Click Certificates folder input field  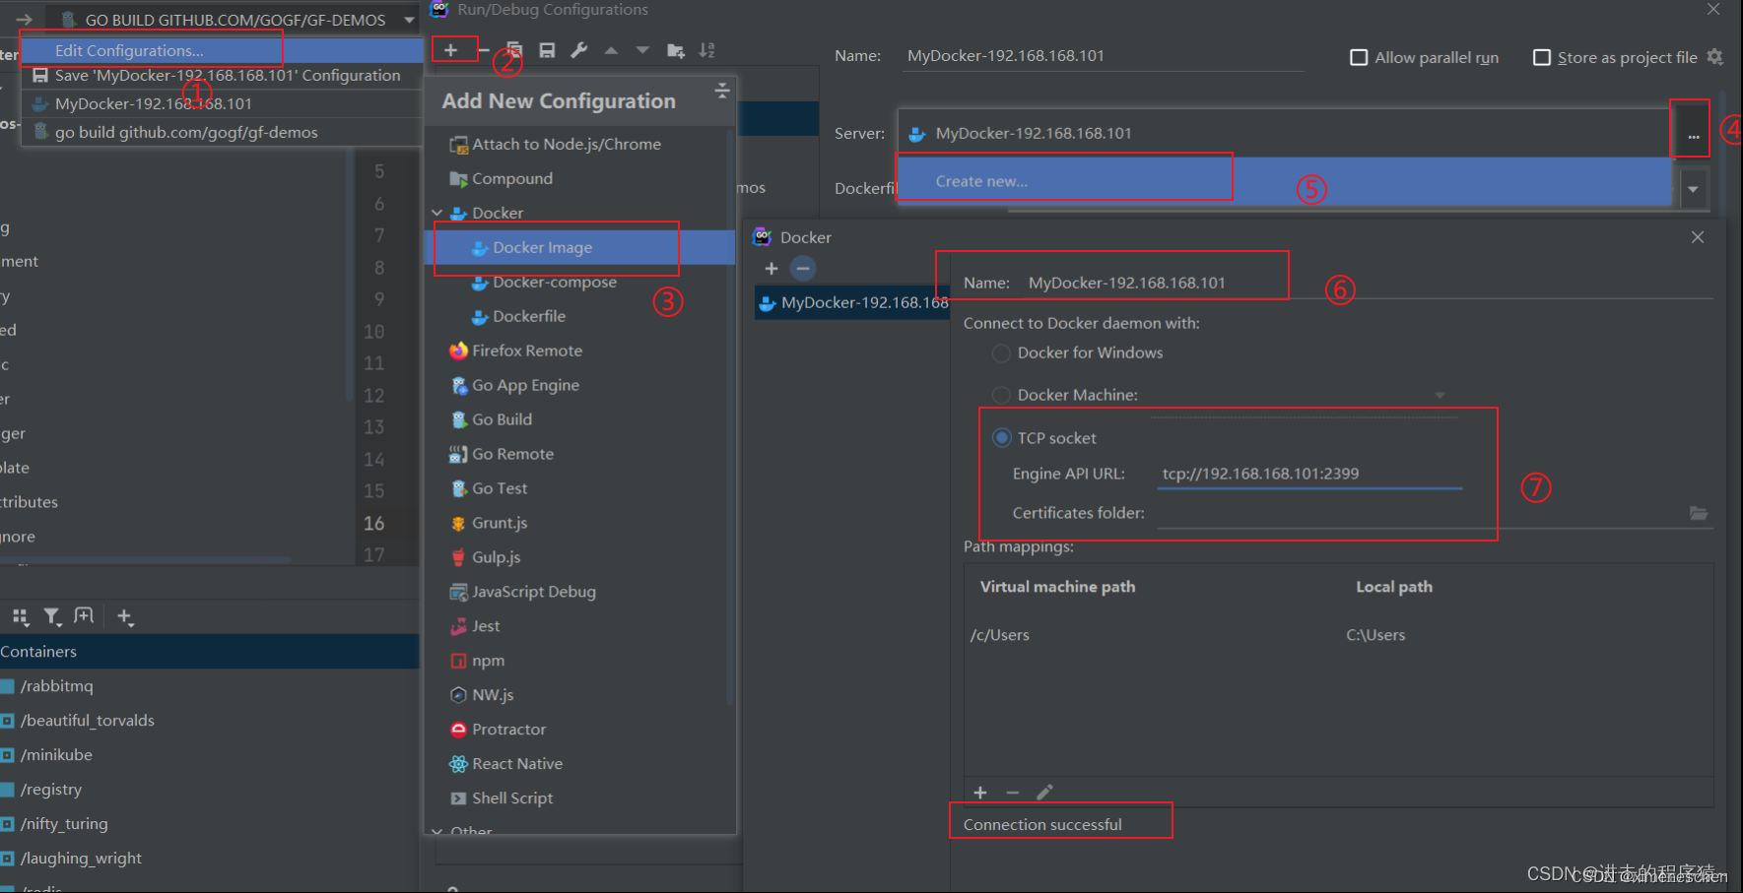point(1421,513)
